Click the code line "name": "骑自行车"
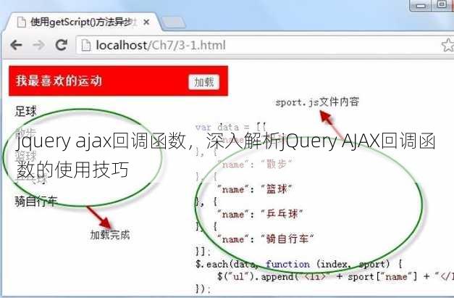Image resolution: width=454 pixels, height=298 pixels. [x=265, y=239]
